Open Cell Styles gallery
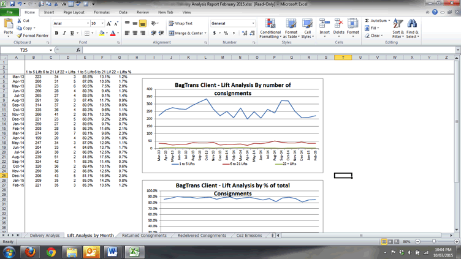The width and height of the screenshot is (461, 259). [308, 29]
